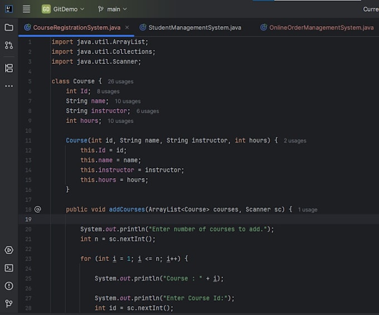Open the Git tool window icon
This screenshot has width=379, height=315.
pyautogui.click(x=9, y=303)
